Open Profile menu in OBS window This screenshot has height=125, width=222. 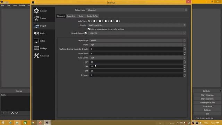(22, 6)
